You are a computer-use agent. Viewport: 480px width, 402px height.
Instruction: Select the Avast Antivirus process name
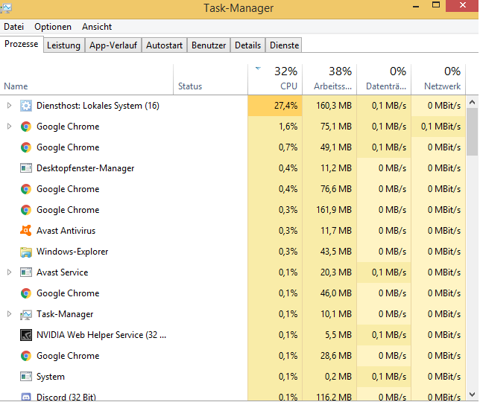click(x=66, y=231)
